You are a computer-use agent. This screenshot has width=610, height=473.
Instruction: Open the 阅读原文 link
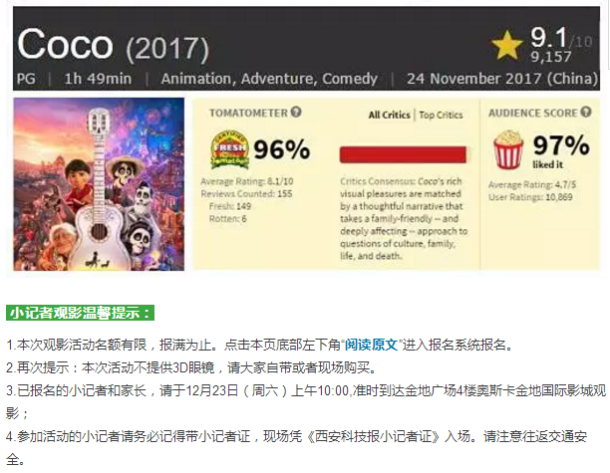371,345
